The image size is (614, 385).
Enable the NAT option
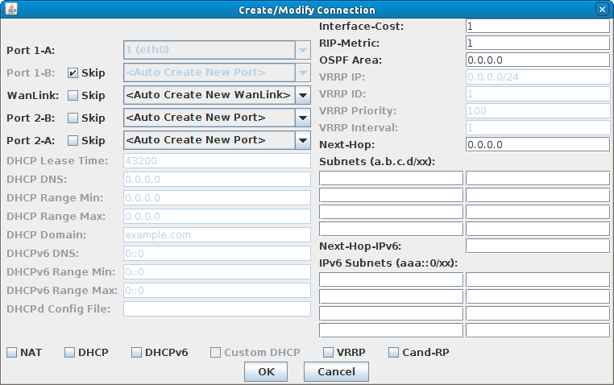[12, 353]
